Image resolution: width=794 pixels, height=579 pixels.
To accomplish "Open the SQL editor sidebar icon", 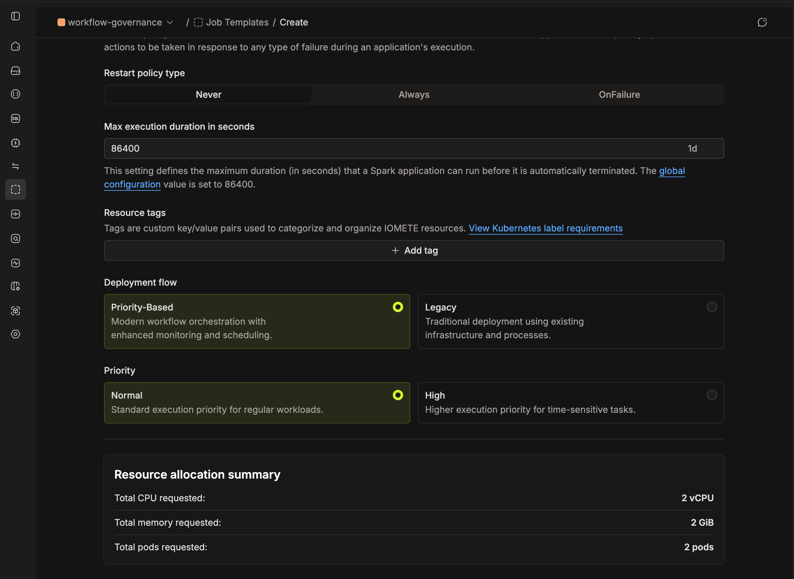I will click(x=16, y=118).
